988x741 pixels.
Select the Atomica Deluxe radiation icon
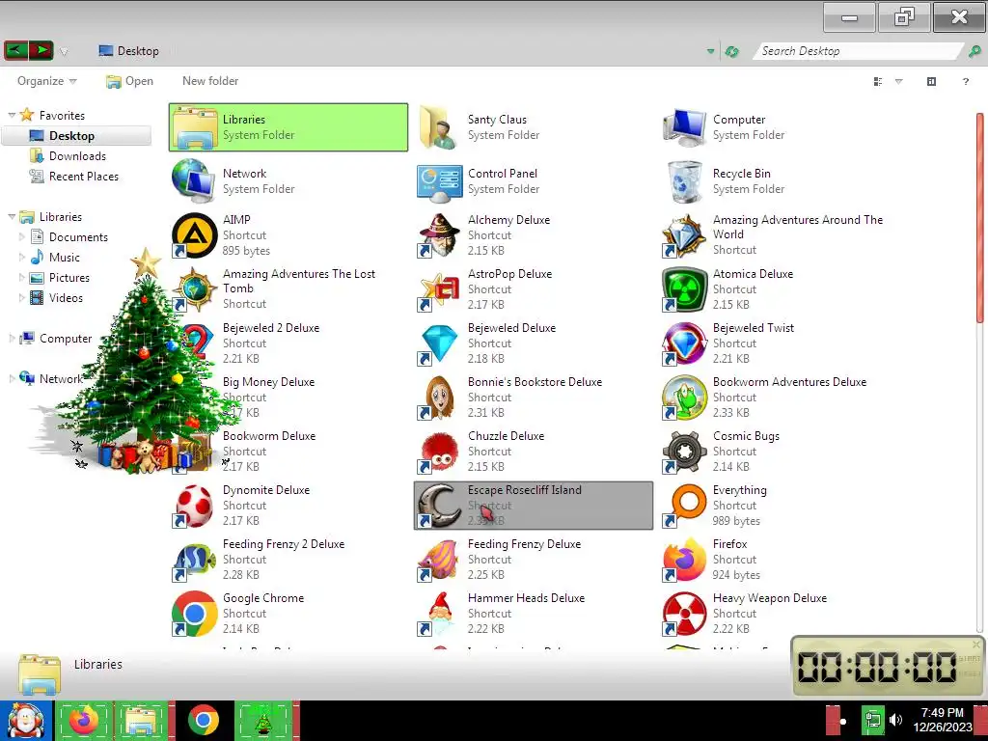pos(684,289)
